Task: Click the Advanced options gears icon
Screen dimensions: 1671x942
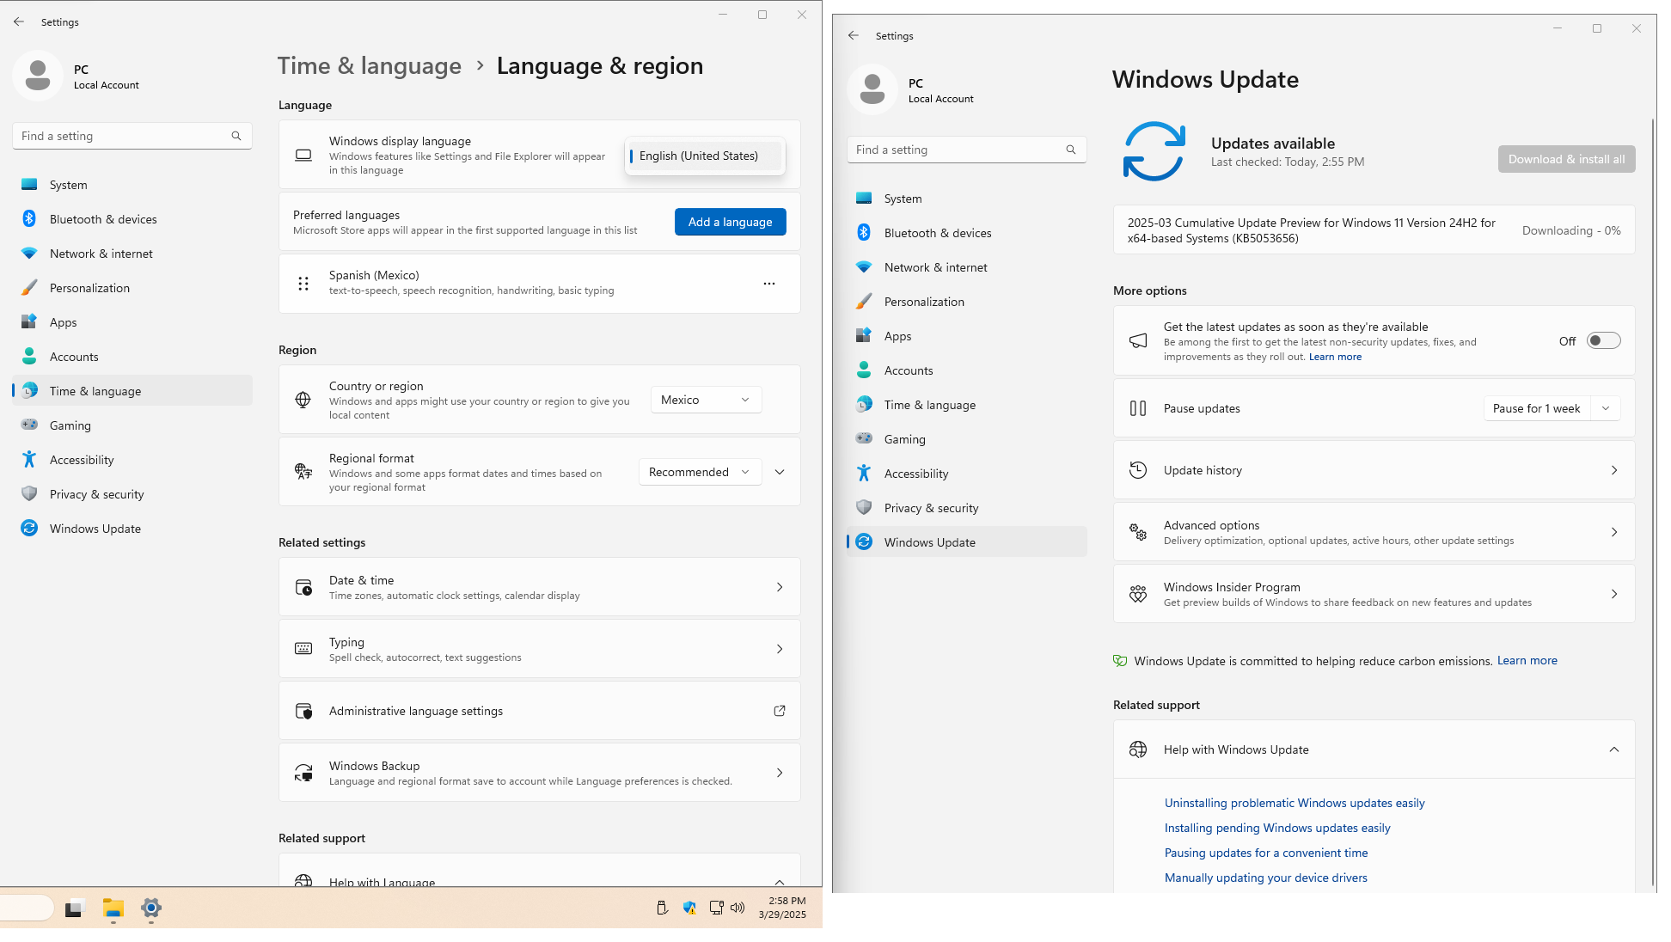Action: (x=1138, y=532)
